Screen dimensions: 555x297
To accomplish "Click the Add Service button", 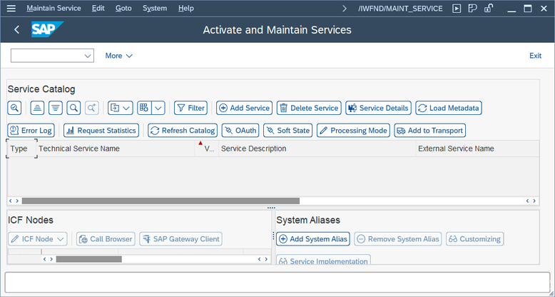I will pos(244,108).
